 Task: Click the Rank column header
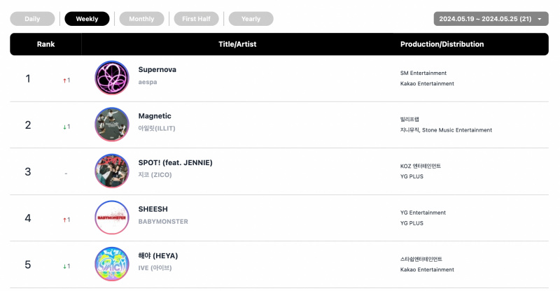45,44
